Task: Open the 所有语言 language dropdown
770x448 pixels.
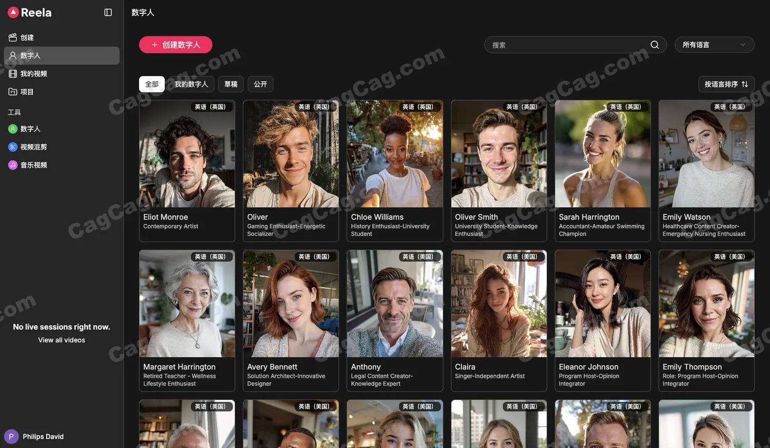Action: click(x=714, y=45)
